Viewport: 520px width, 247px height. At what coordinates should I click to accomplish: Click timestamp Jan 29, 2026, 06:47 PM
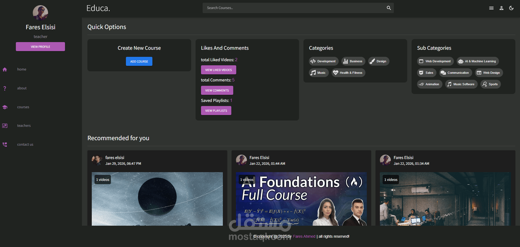[x=123, y=164]
